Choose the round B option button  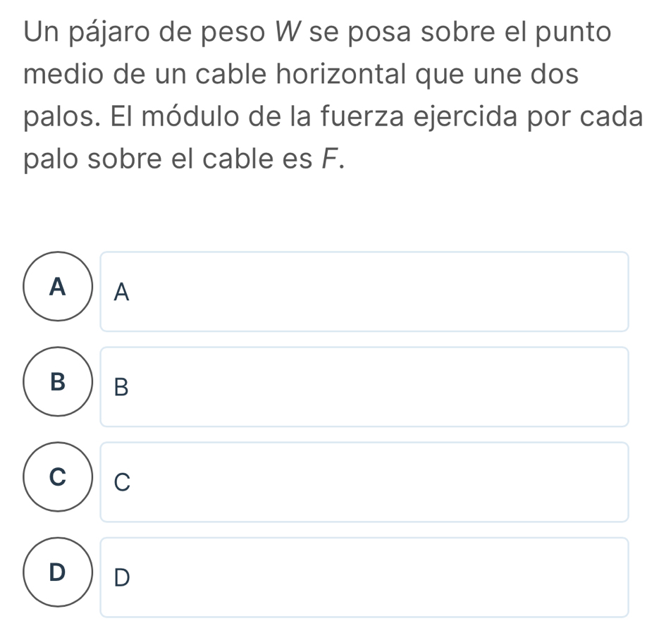[58, 381]
